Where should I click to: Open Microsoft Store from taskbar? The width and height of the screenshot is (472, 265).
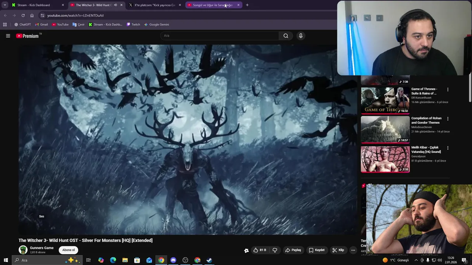[137, 260]
